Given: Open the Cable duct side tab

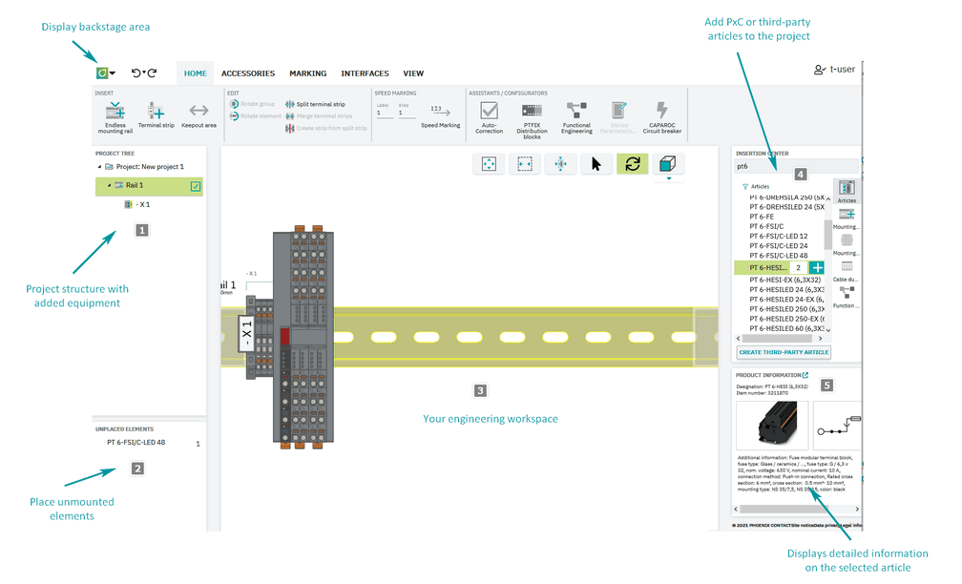Looking at the screenshot, I should coord(847,271).
